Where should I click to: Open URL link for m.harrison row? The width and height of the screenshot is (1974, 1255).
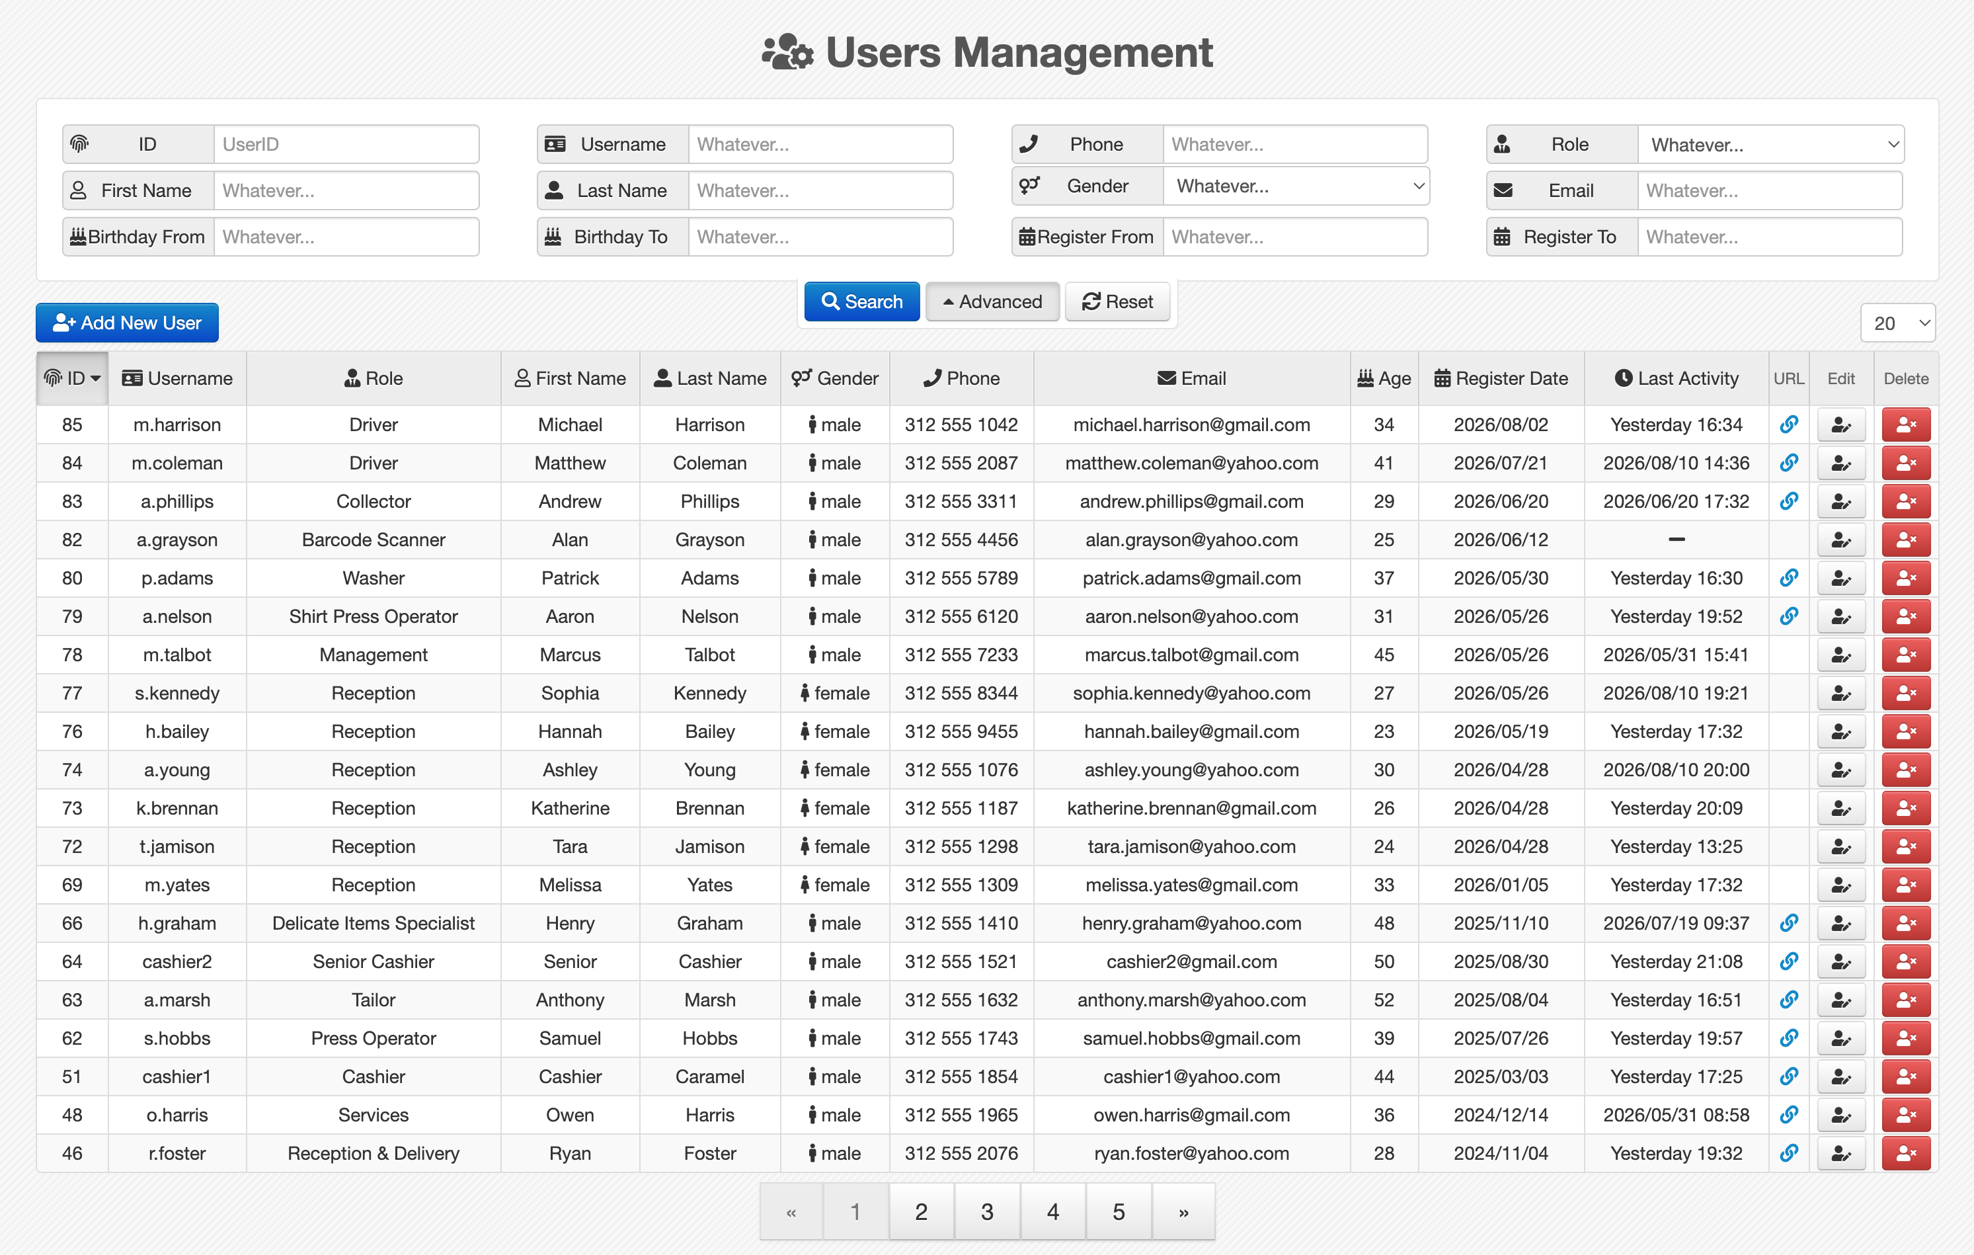(x=1789, y=424)
